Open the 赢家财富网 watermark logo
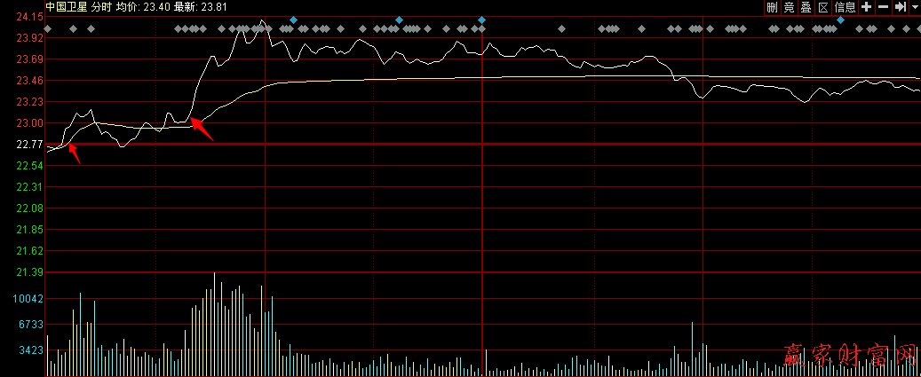Image resolution: width=921 pixels, height=377 pixels. click(x=850, y=357)
